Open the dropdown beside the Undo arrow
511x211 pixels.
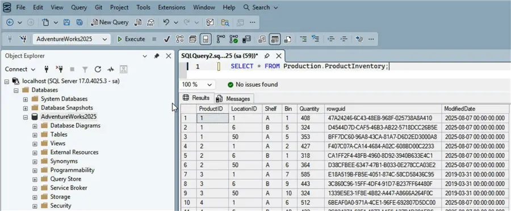point(176,23)
